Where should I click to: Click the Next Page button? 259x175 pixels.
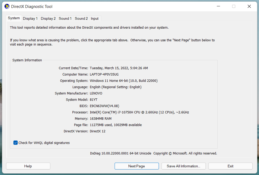[136, 166]
